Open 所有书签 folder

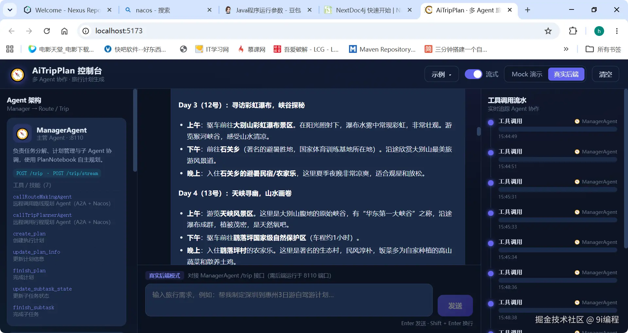point(603,49)
